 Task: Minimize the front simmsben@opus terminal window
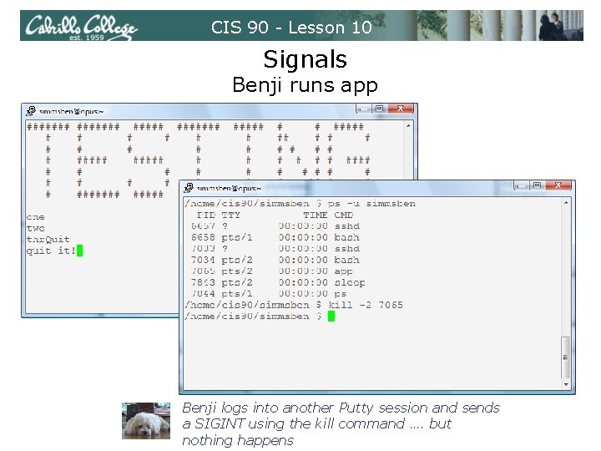521,185
